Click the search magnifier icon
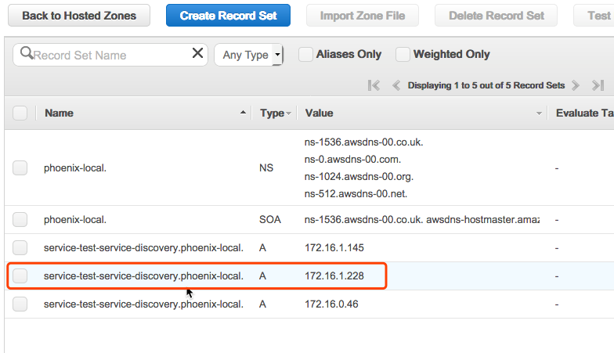The width and height of the screenshot is (614, 353). (27, 54)
